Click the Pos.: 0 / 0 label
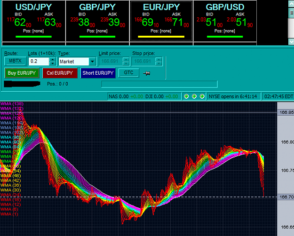Screen dimensions: 294x236 [x=57, y=84]
